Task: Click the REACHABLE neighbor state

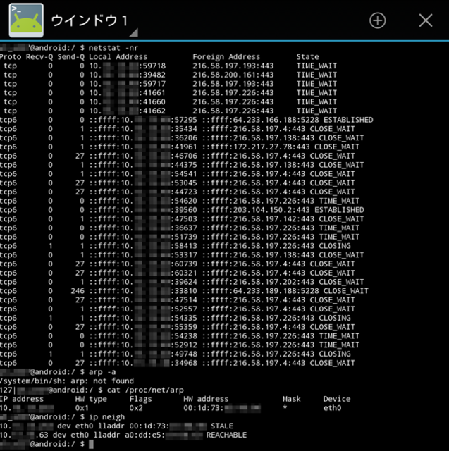Action: (226, 435)
